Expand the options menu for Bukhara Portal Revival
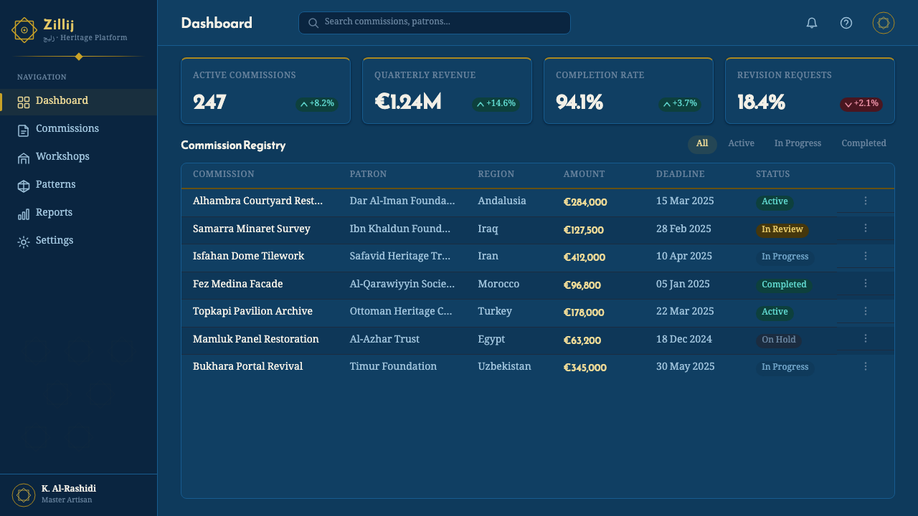 point(866,366)
